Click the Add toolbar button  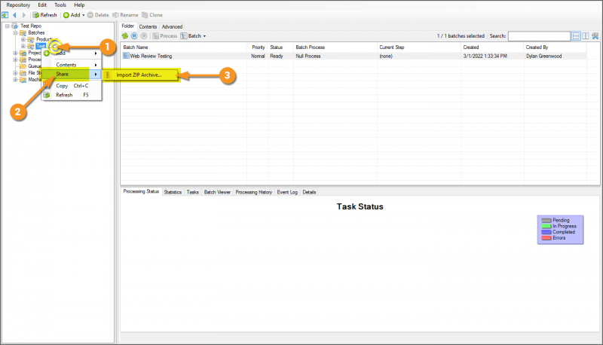[72, 15]
